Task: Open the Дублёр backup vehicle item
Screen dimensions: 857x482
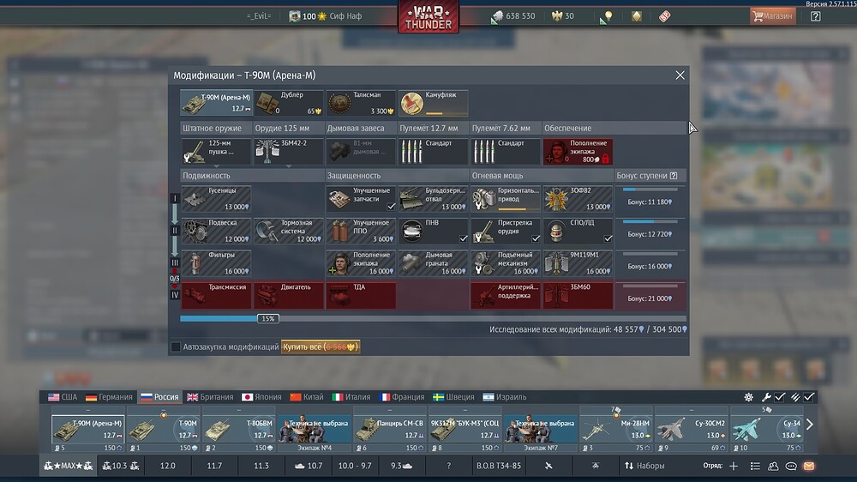Action: tap(289, 103)
